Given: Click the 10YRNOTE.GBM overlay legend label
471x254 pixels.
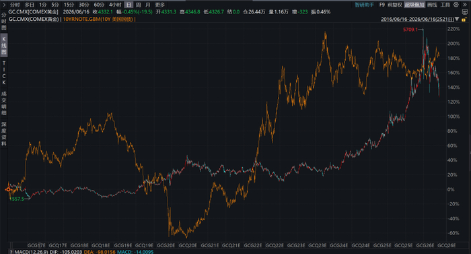Looking at the screenshot, I should pyautogui.click(x=98, y=20).
